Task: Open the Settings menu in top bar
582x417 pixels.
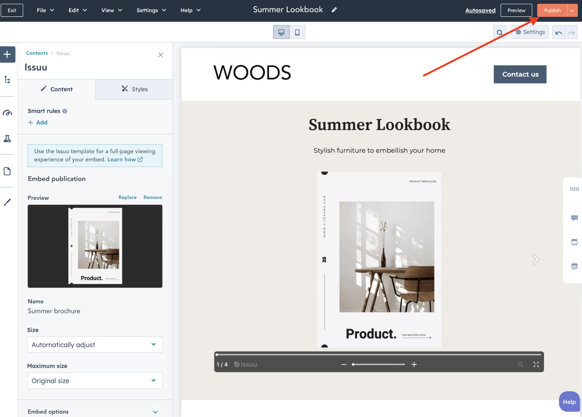Action: pyautogui.click(x=151, y=10)
